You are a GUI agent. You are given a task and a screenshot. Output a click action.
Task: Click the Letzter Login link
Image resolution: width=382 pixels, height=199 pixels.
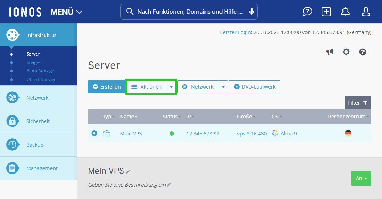click(235, 32)
